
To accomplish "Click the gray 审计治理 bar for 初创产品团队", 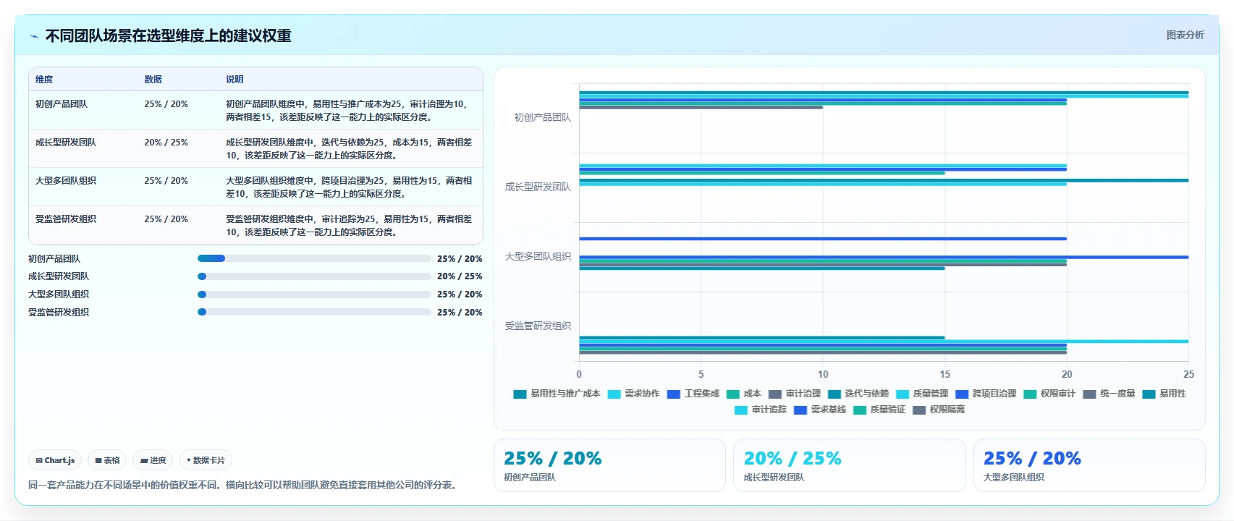I will 701,108.
